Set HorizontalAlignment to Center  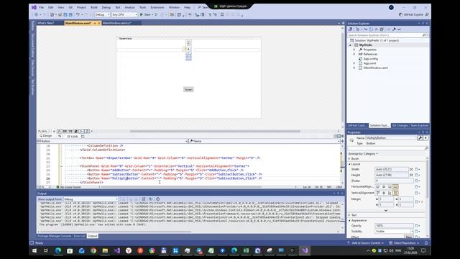point(384,187)
